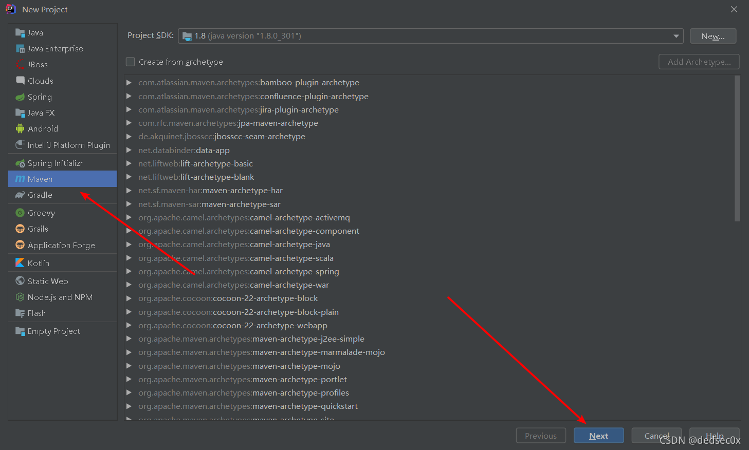Choose the Spring leaf icon
The width and height of the screenshot is (749, 450).
pyautogui.click(x=20, y=97)
